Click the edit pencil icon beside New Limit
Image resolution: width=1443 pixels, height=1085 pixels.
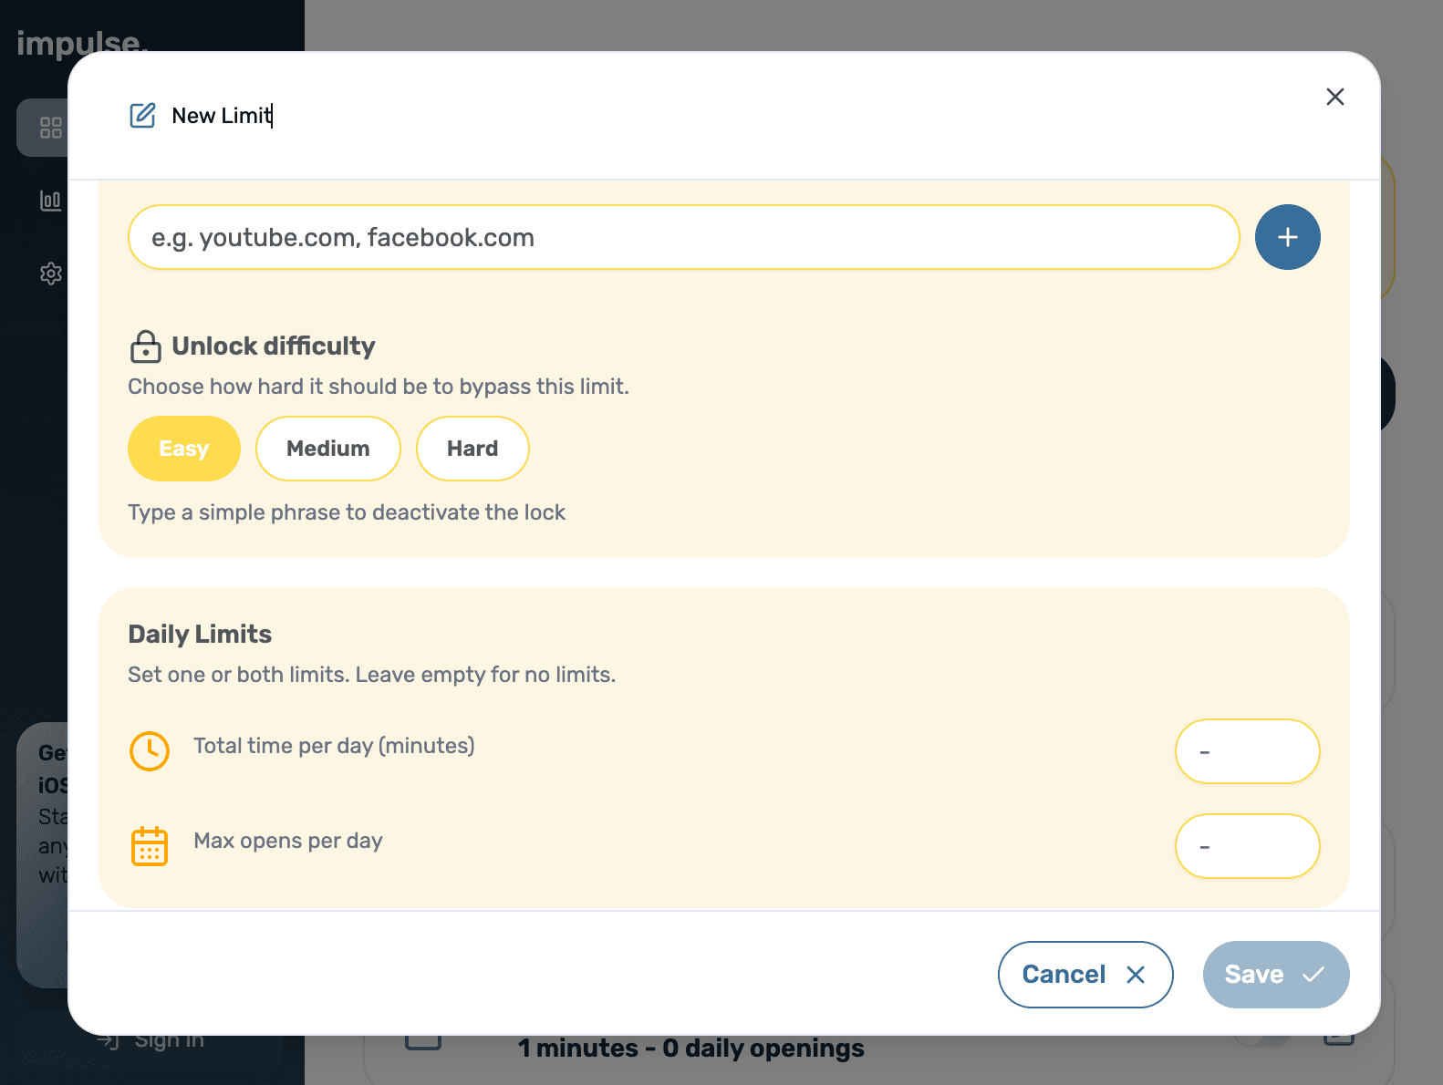142,116
